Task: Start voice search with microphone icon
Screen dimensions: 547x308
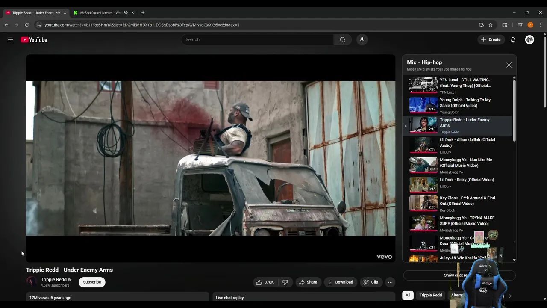Action: [362, 39]
